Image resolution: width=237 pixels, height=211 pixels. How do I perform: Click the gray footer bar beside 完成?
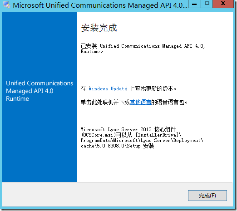click(94, 195)
